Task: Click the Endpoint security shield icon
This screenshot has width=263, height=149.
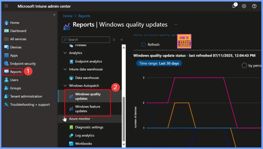Action: click(x=6, y=63)
